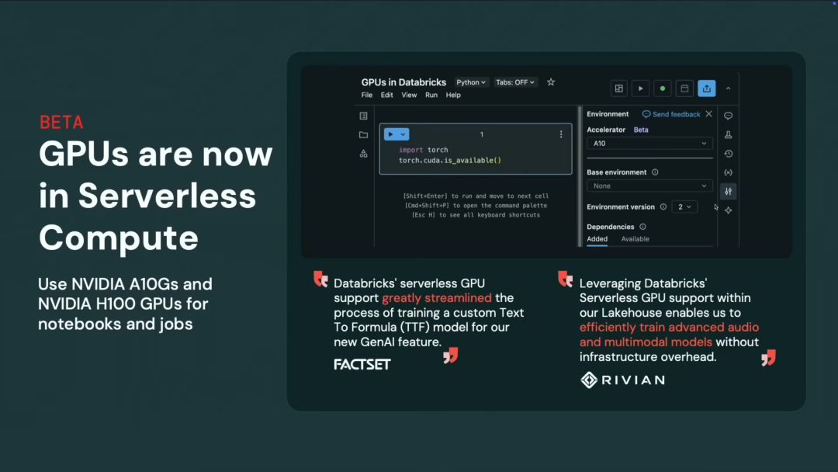Click the FACTSET logo
Screen dimensions: 838x472
[x=362, y=365]
